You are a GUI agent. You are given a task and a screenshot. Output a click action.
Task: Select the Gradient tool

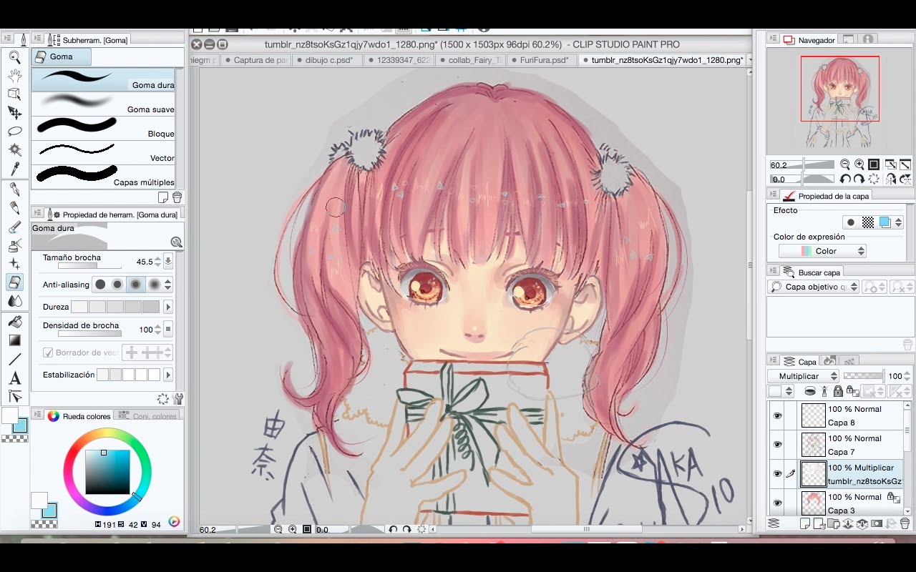pyautogui.click(x=14, y=340)
